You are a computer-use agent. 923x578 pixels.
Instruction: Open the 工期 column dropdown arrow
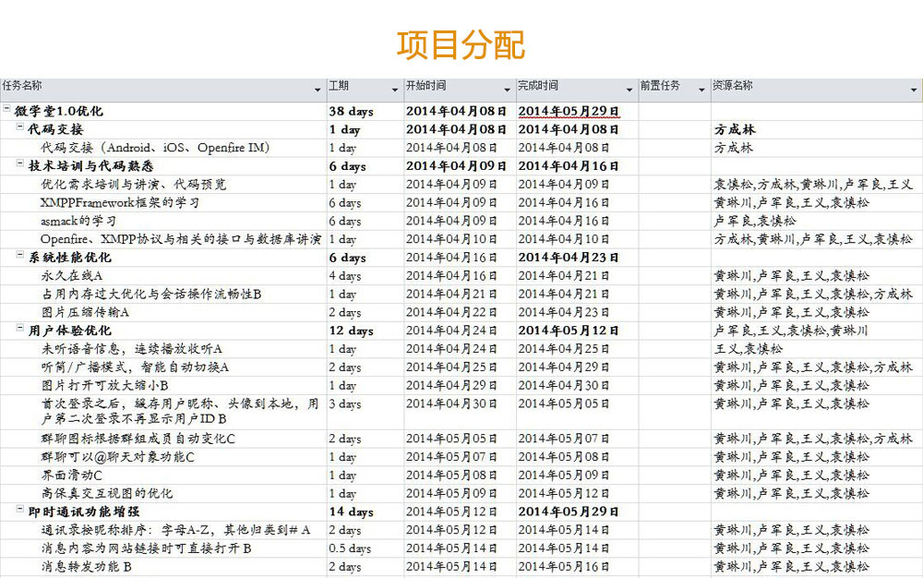[x=396, y=90]
